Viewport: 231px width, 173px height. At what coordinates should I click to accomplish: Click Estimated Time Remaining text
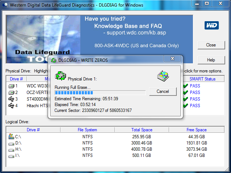tap(86, 99)
